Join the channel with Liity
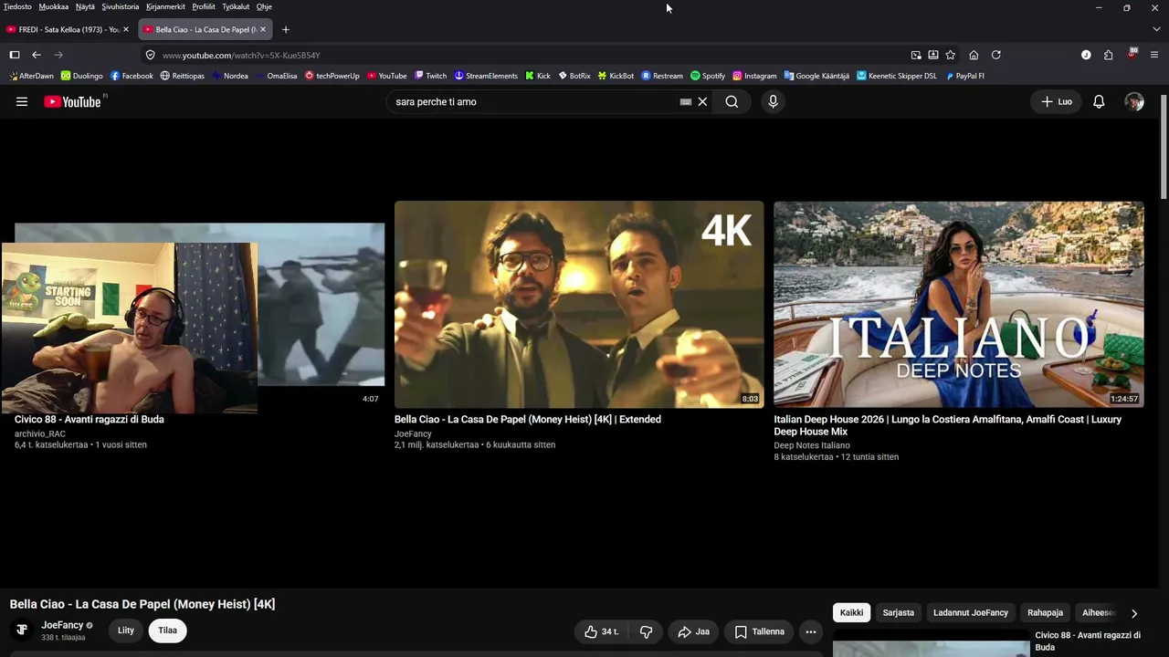The image size is (1169, 657). coord(126,631)
